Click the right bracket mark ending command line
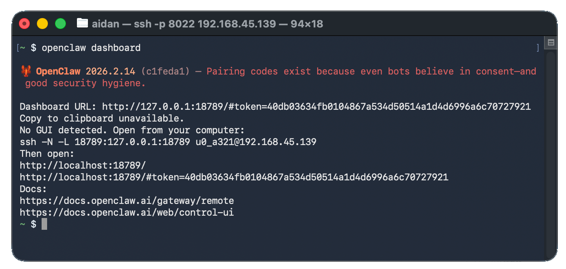 click(x=537, y=48)
